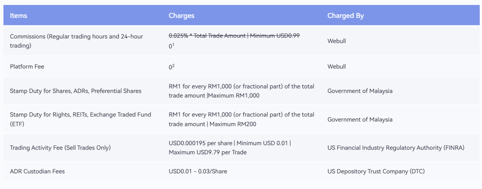
Task: Click 'Webull' in the Platform Fee row
Action: 337,66
